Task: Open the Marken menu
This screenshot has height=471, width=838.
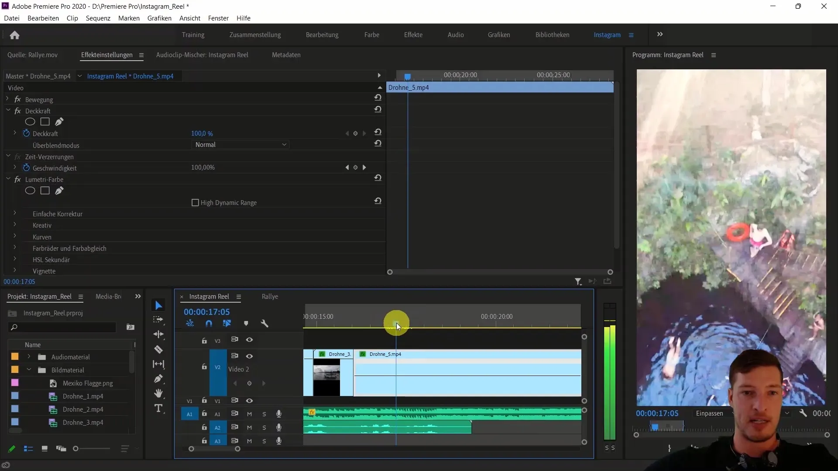Action: tap(129, 18)
